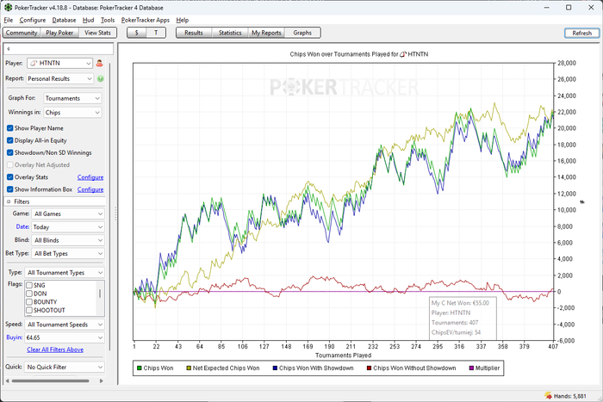Click the Clear All Filters Above link
This screenshot has height=402, width=603.
coord(55,349)
